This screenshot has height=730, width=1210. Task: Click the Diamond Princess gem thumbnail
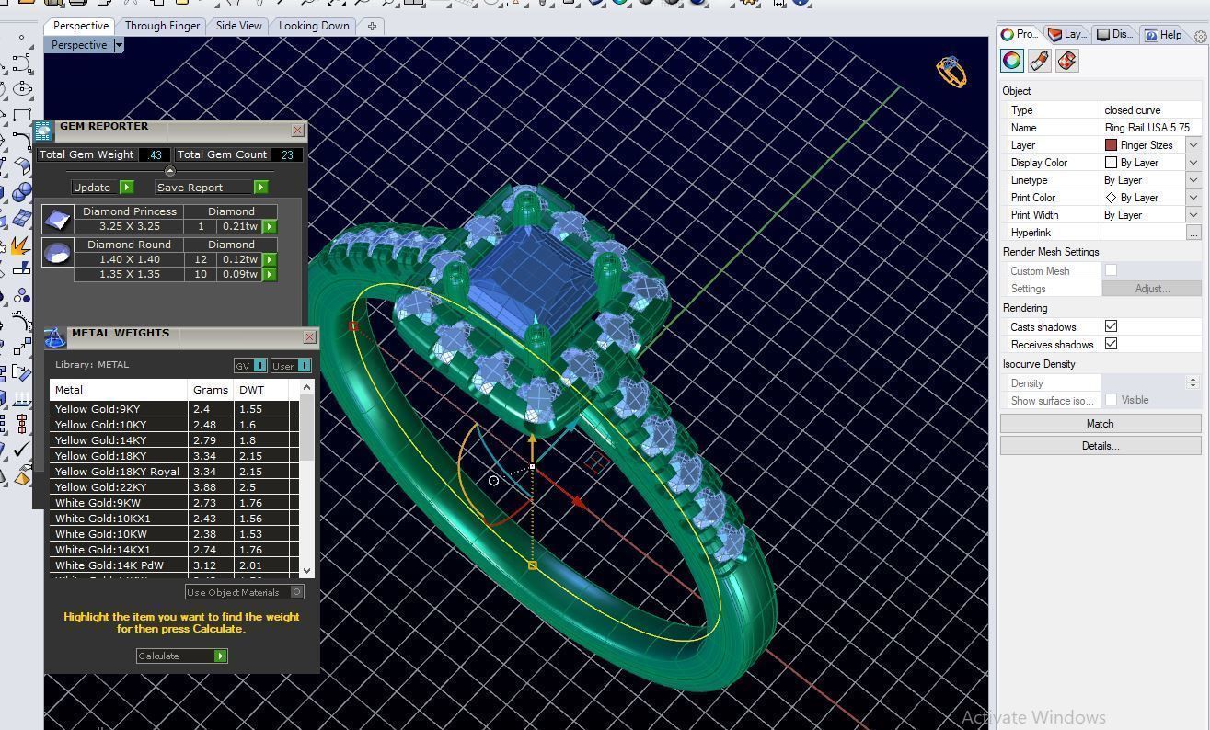(57, 219)
